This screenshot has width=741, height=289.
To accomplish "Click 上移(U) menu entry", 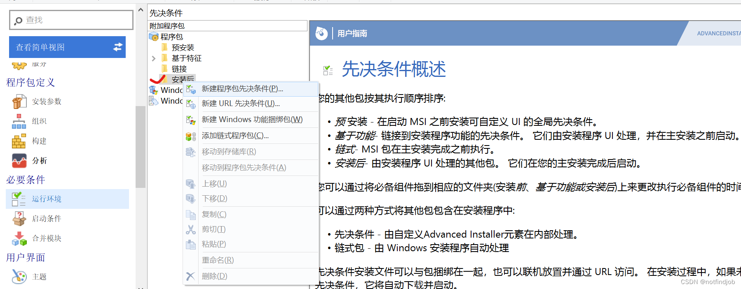I will tap(251, 184).
